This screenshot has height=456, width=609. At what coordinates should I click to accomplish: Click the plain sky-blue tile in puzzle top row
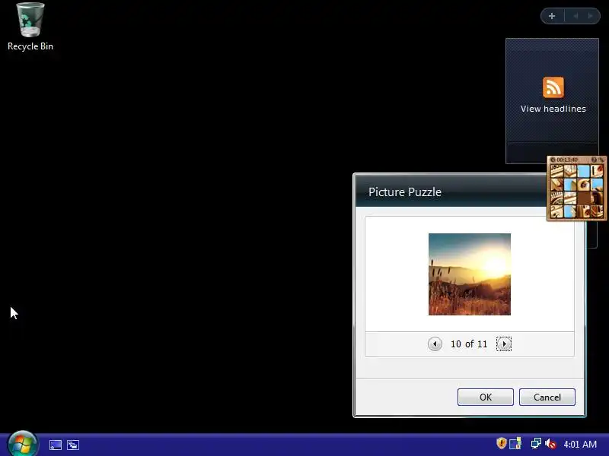click(583, 171)
